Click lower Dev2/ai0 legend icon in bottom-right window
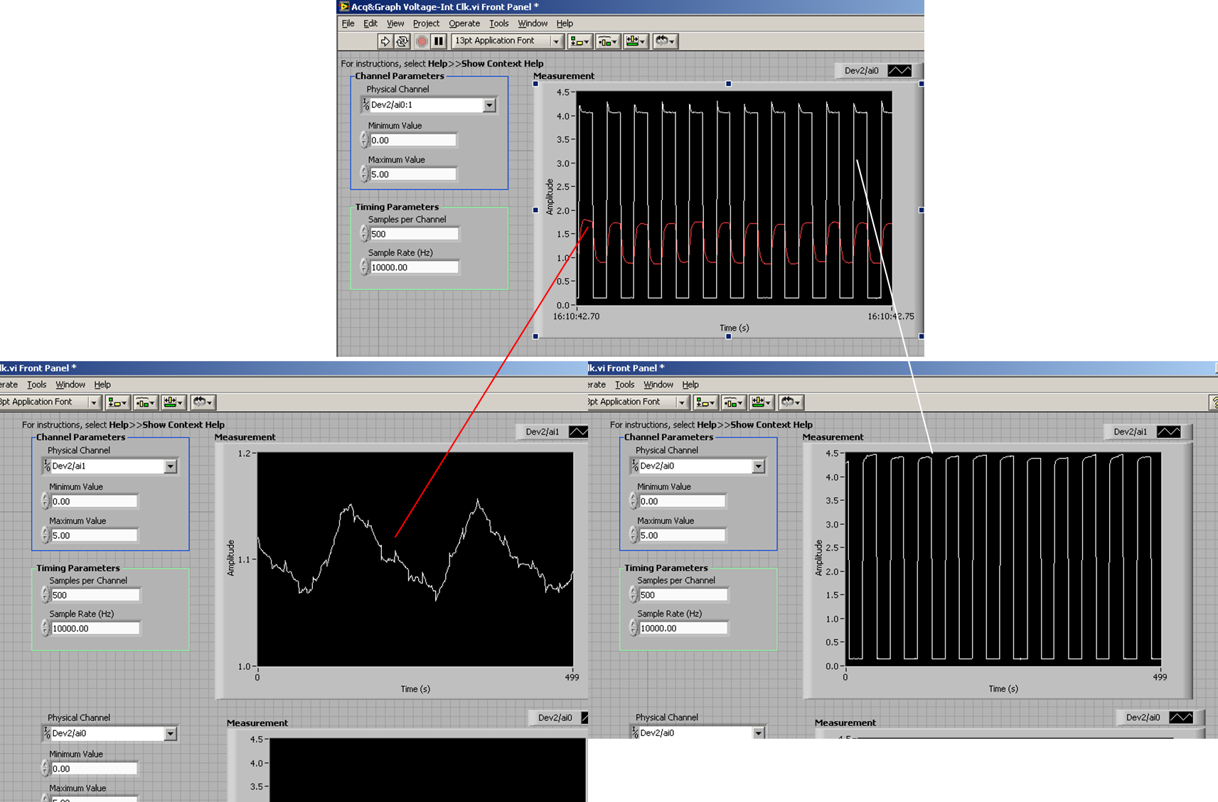The image size is (1218, 802). coord(1181,717)
